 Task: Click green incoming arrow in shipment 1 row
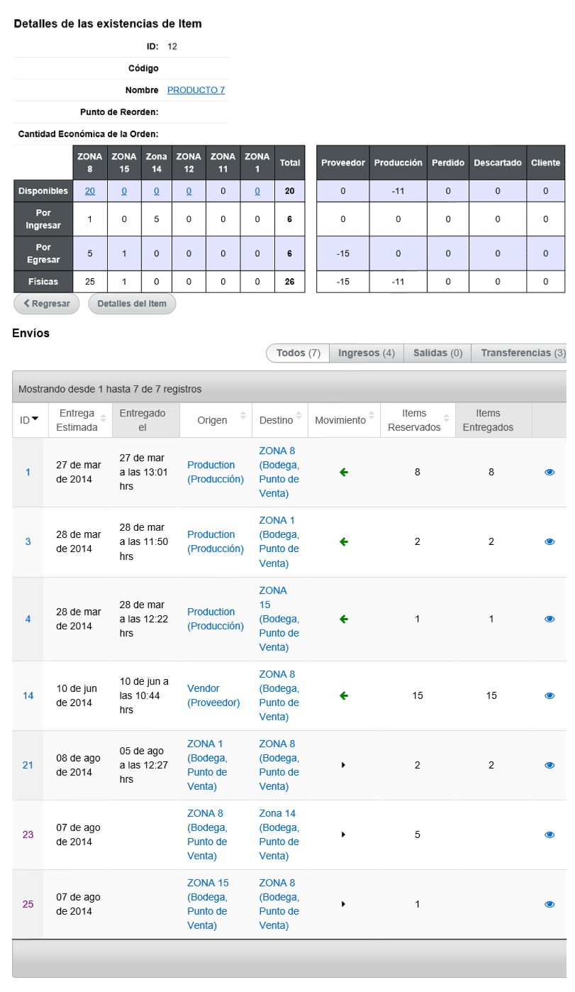pyautogui.click(x=344, y=472)
